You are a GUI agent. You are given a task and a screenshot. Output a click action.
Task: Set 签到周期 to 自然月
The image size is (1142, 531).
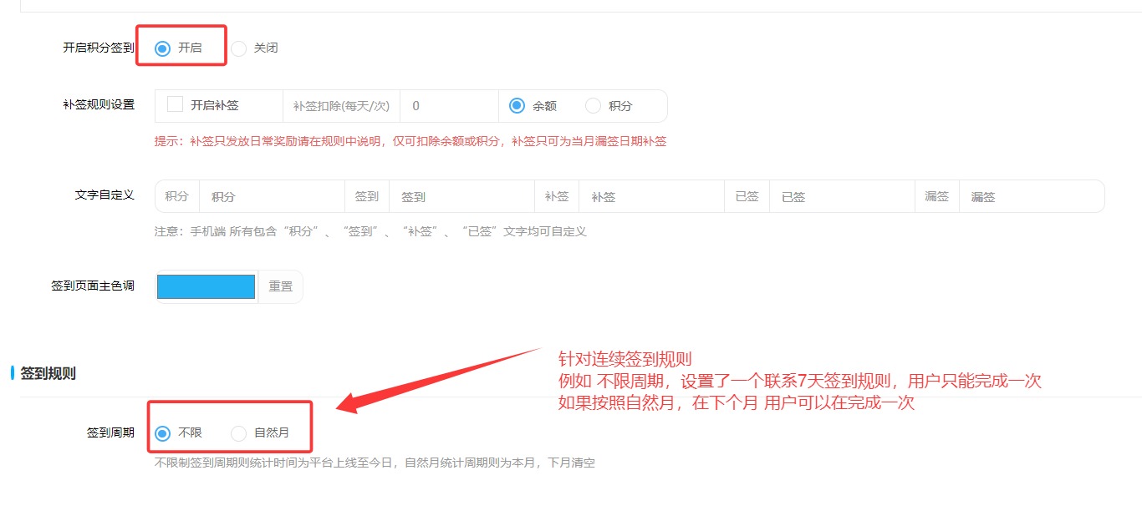[x=239, y=433]
